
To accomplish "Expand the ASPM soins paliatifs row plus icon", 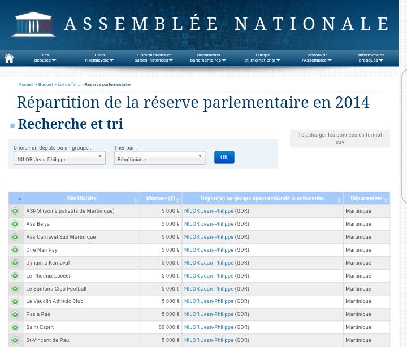I will pos(15,211).
